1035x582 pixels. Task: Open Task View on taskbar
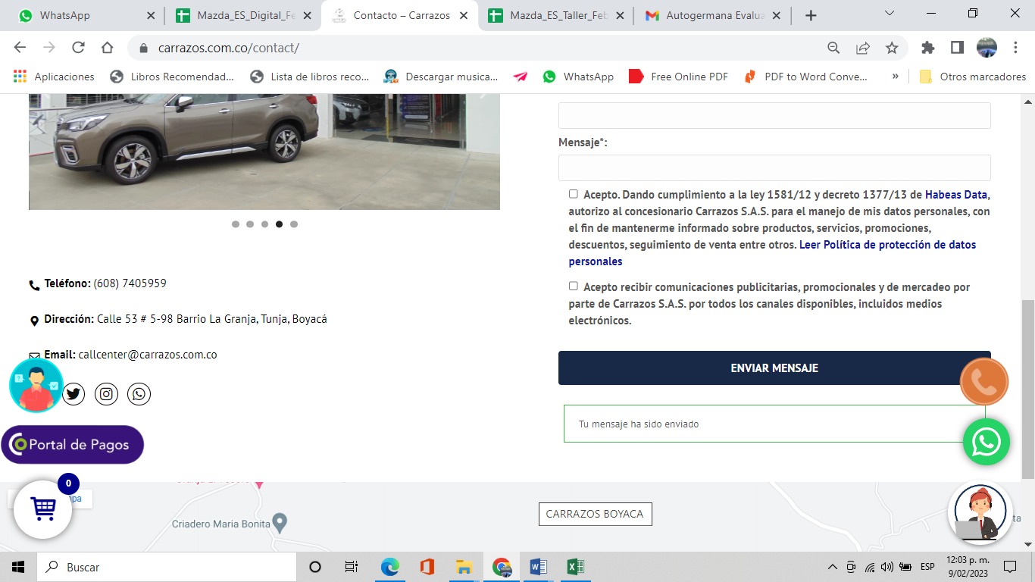(x=352, y=567)
